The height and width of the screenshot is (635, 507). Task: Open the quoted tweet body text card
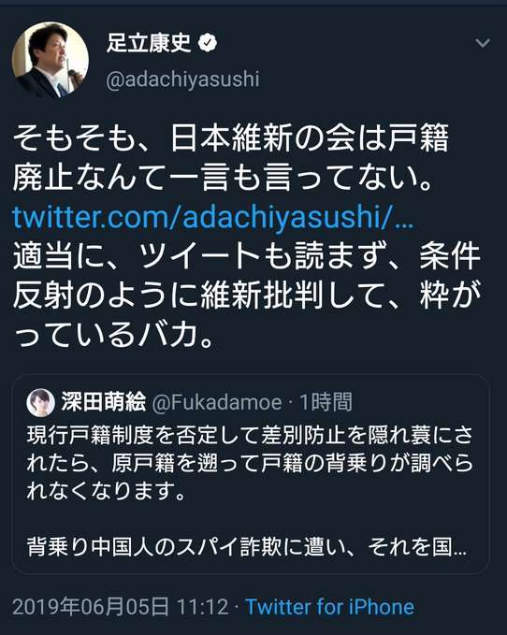(x=251, y=474)
